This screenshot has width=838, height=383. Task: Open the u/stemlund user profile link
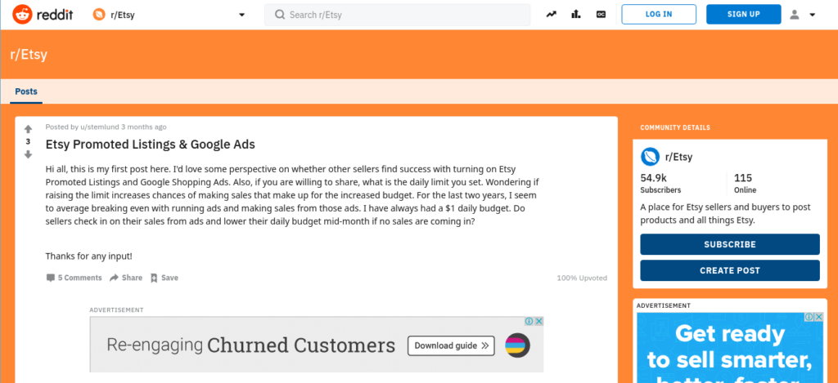(99, 127)
